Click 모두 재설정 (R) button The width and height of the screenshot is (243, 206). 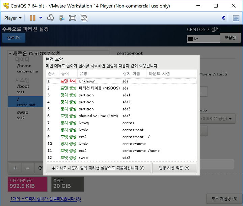point(224,199)
